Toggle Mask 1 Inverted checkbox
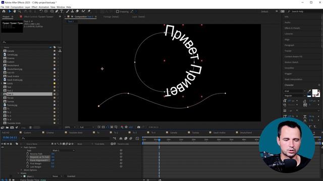The image size is (323, 181). (66, 176)
